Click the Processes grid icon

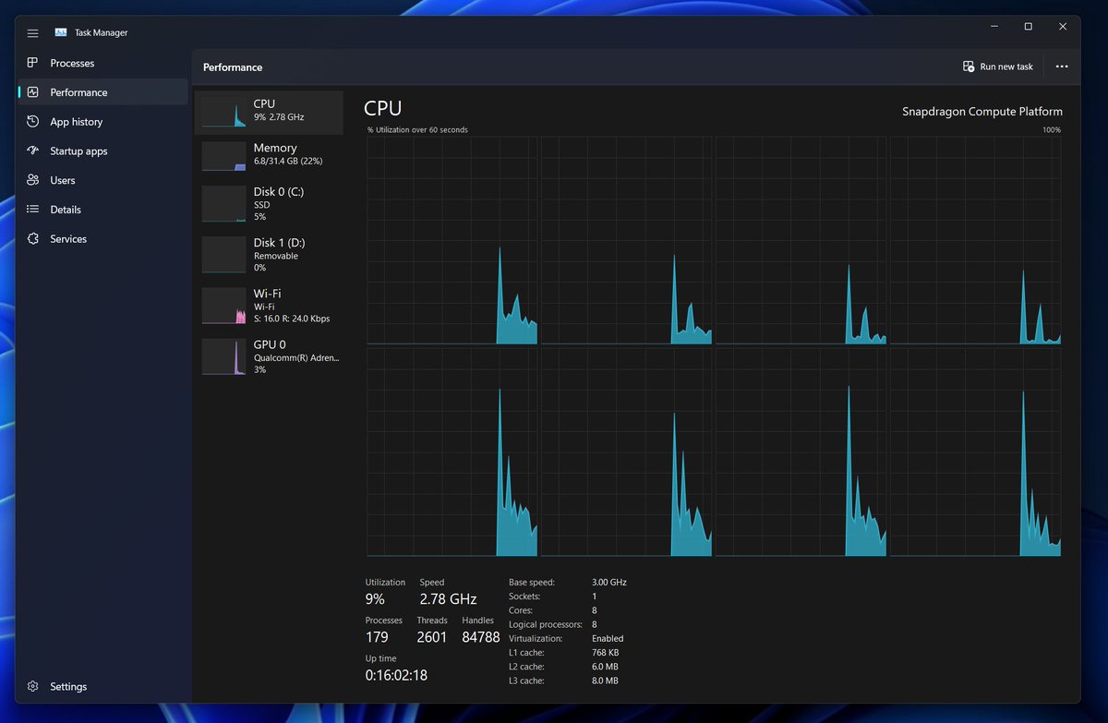pos(32,63)
